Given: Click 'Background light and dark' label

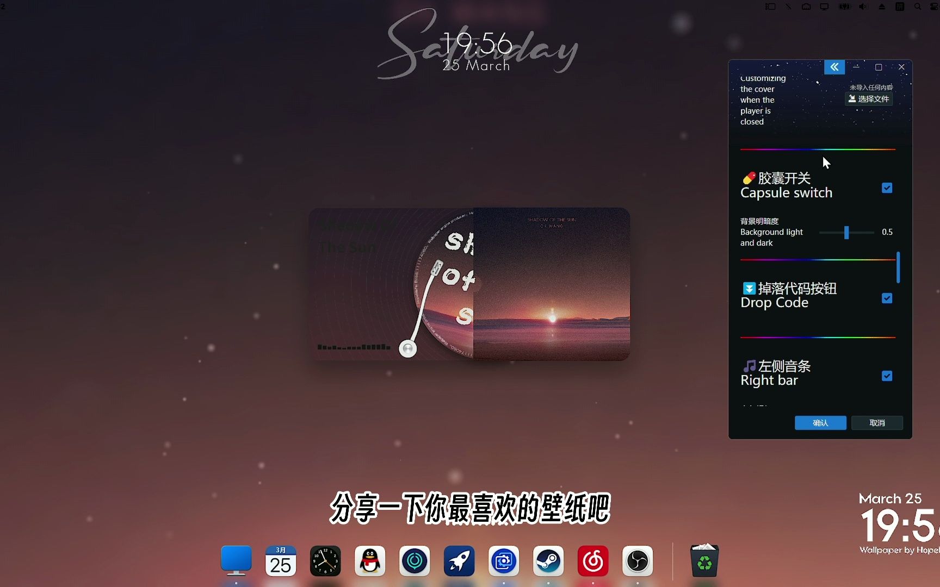Looking at the screenshot, I should pyautogui.click(x=771, y=238).
